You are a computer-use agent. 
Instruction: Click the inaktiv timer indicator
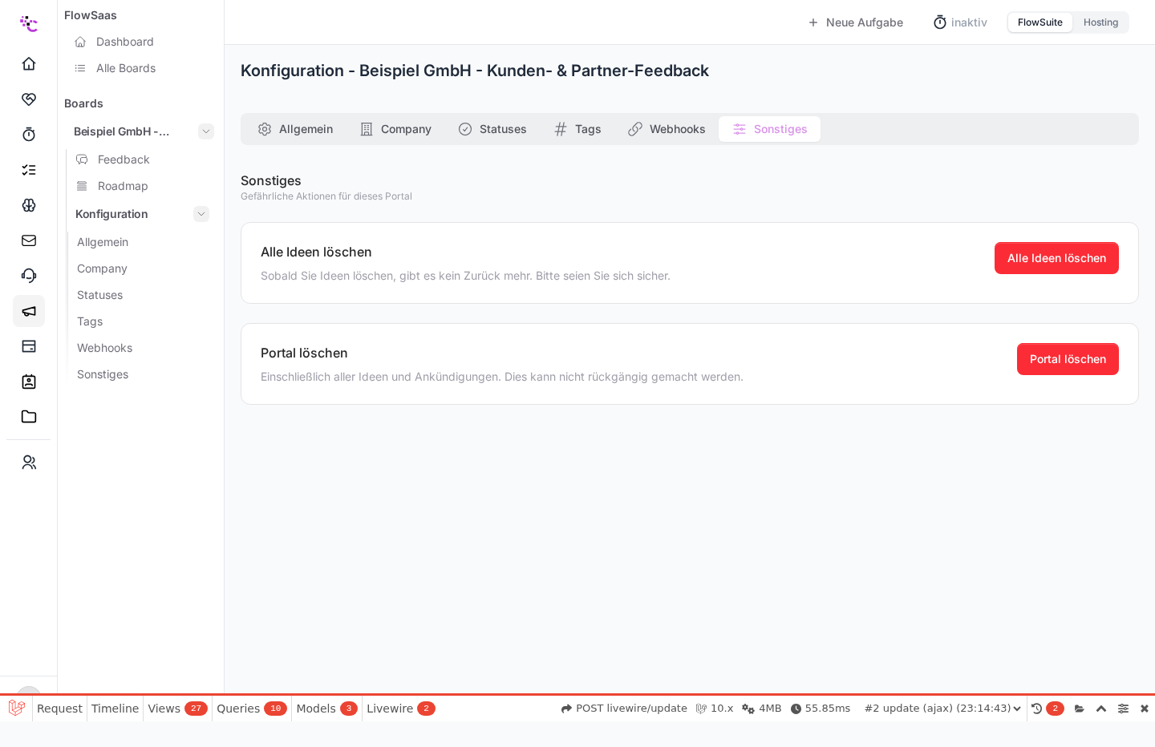[960, 22]
